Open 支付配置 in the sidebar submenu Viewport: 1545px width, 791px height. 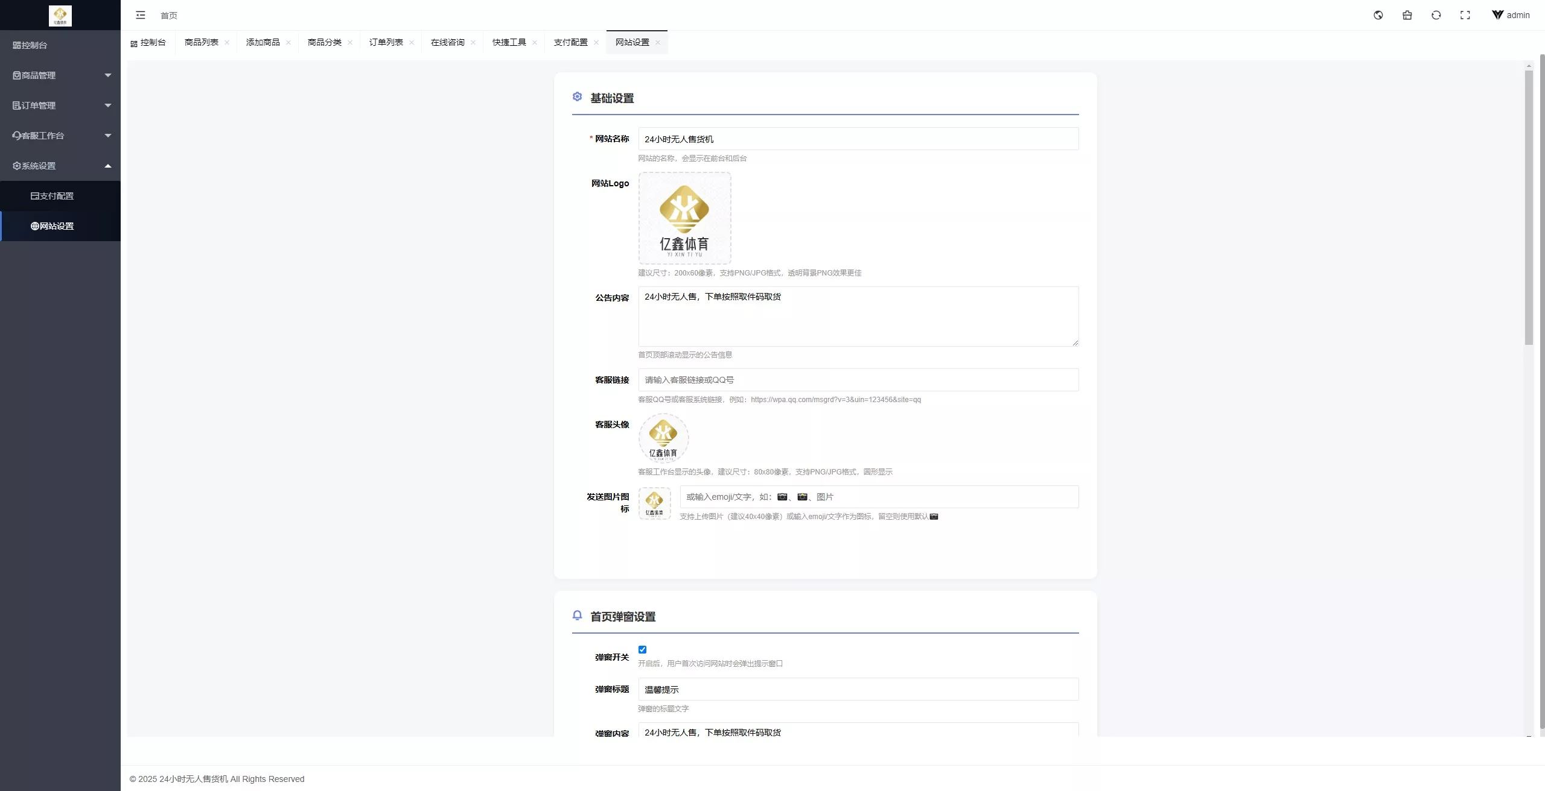(60, 196)
